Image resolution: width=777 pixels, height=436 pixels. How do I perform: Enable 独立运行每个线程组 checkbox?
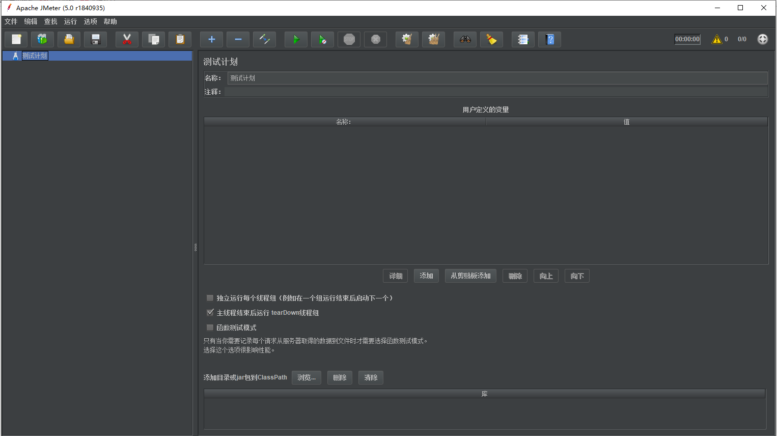[x=210, y=298]
